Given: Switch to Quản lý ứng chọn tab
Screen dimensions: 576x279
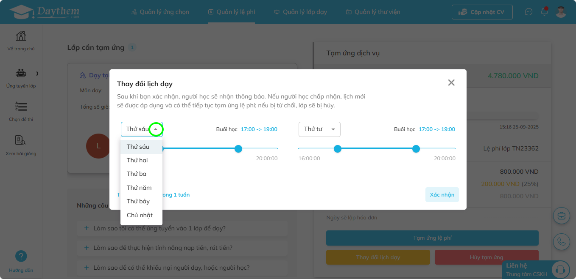Looking at the screenshot, I should click(160, 12).
